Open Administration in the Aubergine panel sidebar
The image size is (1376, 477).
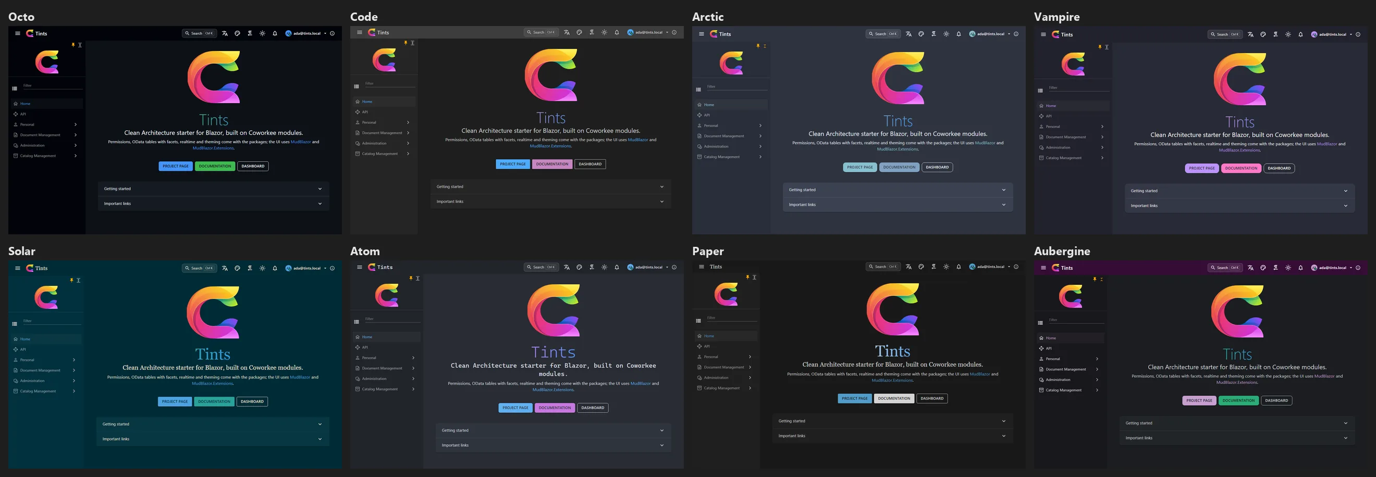pyautogui.click(x=1070, y=380)
